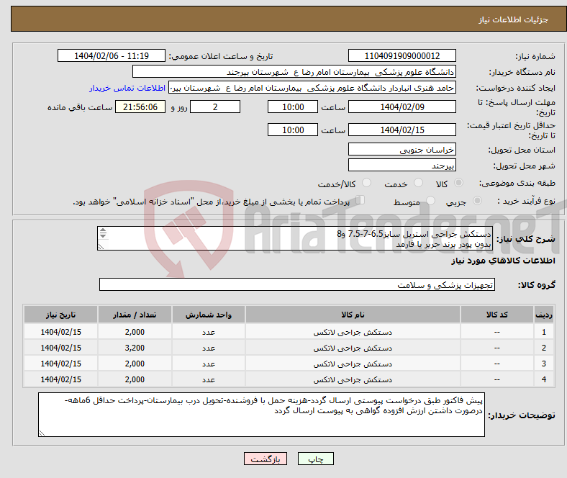
Task: Click the goods group تجهیزات پزشکی و سلامت field
Action: click(x=297, y=284)
